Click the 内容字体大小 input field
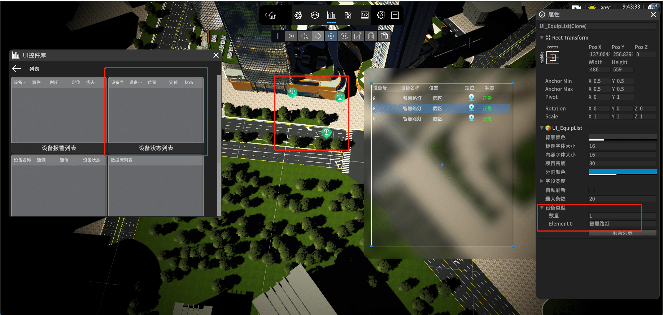 point(623,155)
